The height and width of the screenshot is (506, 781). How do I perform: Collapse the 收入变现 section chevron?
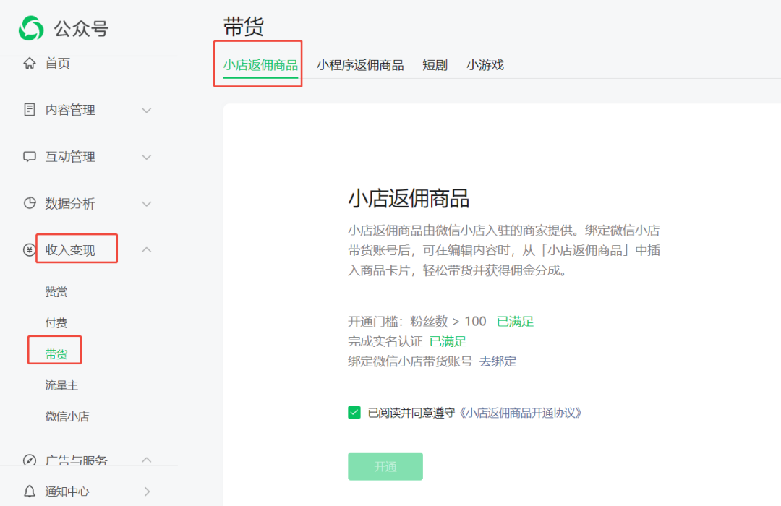coord(147,250)
